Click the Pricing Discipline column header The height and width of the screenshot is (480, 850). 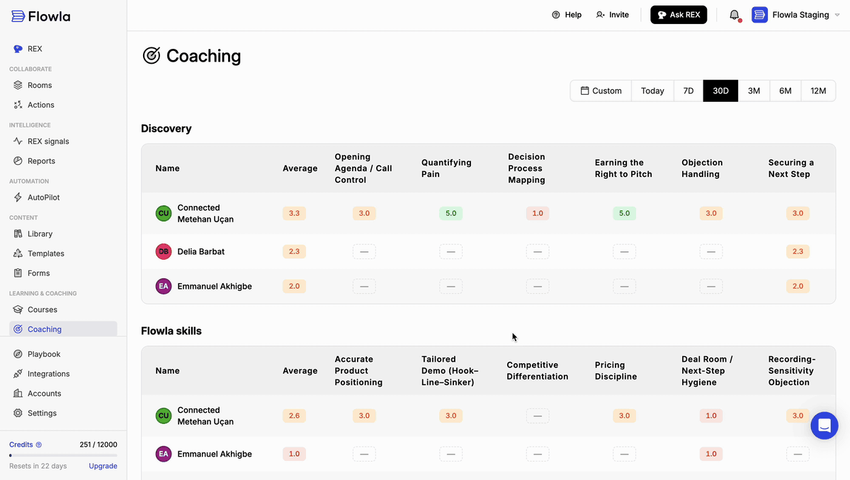[616, 371]
